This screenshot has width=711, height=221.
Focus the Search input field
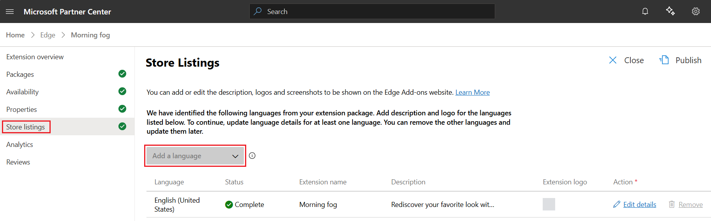tap(372, 11)
